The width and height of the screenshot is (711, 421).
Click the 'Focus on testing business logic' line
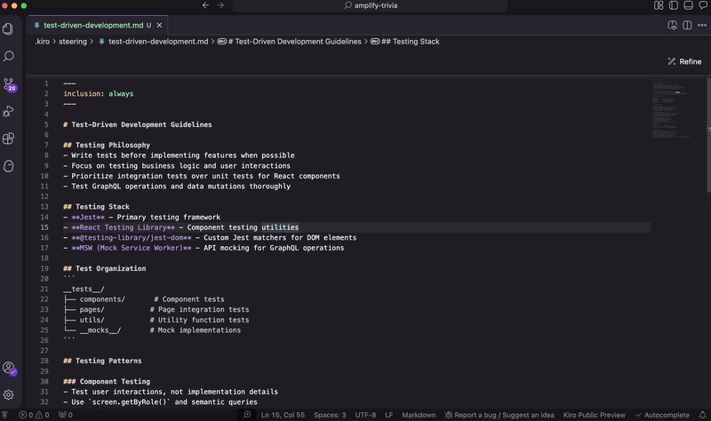point(177,166)
